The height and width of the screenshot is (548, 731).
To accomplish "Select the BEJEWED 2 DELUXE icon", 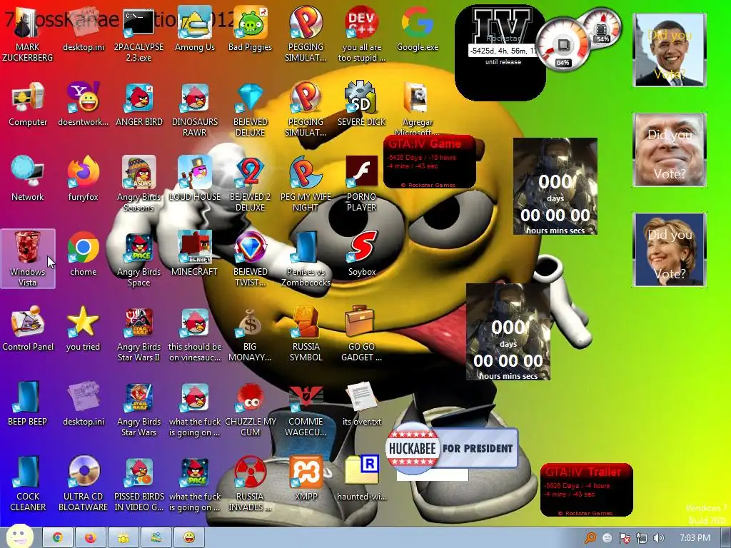I will (x=251, y=184).
